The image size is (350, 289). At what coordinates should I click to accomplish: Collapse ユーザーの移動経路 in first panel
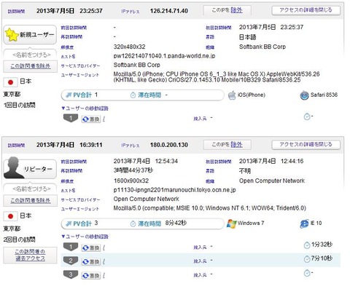click(85, 108)
